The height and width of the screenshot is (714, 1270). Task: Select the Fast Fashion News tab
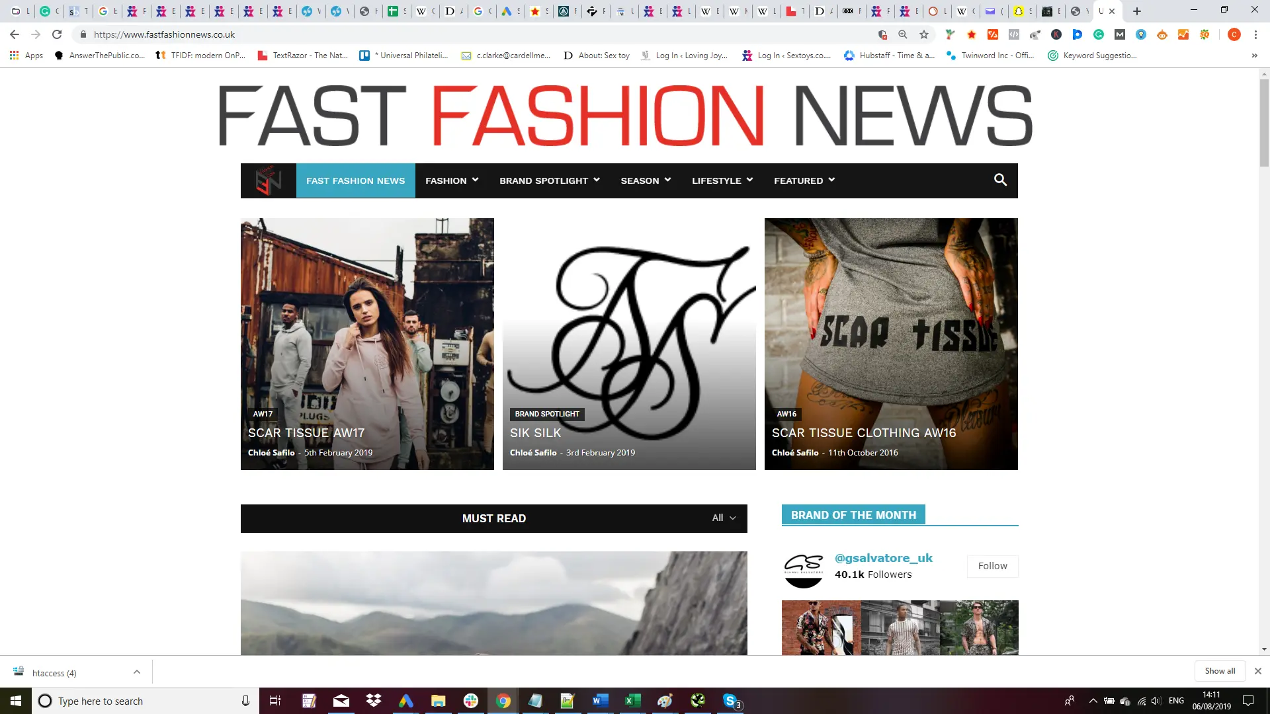tap(355, 180)
